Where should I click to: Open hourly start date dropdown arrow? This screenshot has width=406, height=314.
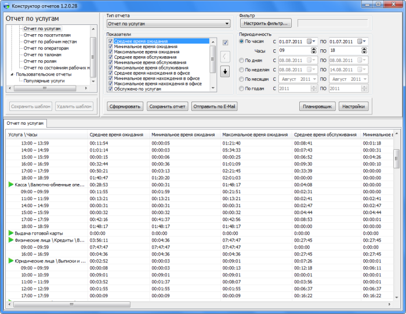pos(314,41)
